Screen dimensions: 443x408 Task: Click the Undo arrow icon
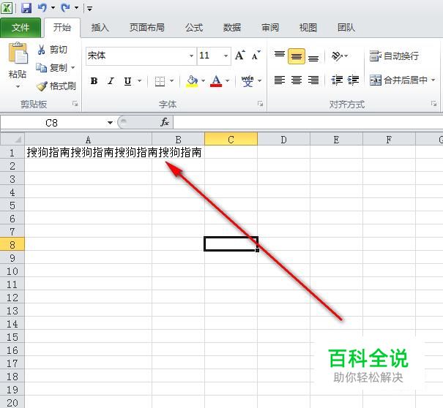tap(42, 7)
